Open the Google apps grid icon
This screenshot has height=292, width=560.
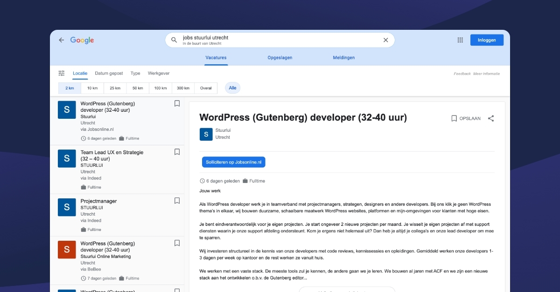tap(460, 40)
